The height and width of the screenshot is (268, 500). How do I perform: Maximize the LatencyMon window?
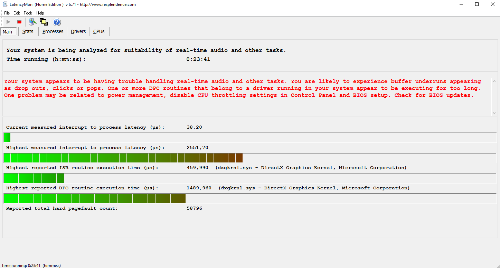477,4
